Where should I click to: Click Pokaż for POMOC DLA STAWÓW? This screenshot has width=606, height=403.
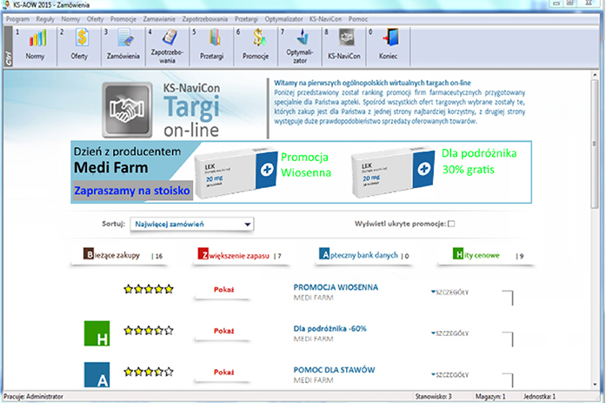pyautogui.click(x=223, y=373)
